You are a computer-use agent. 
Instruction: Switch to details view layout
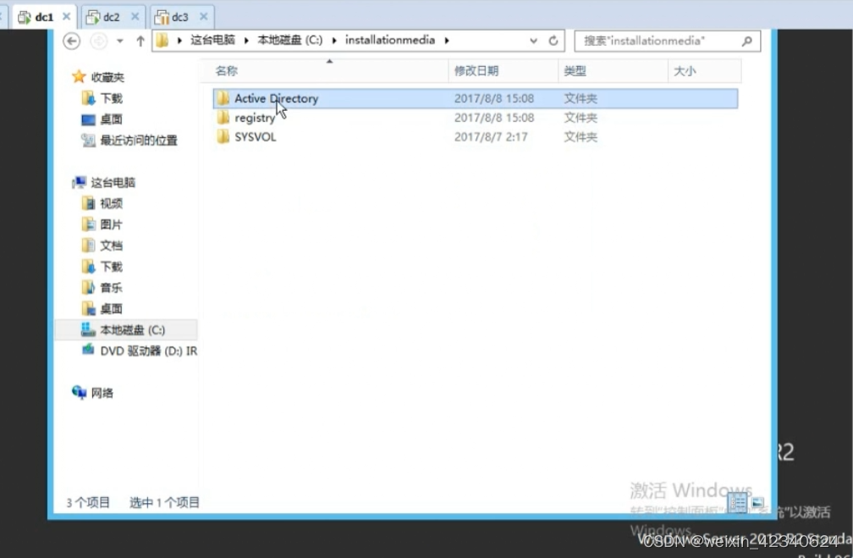738,502
